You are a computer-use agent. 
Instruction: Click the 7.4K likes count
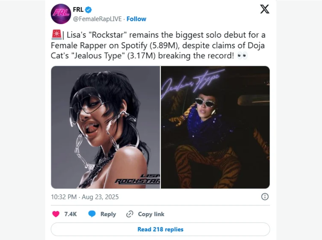pyautogui.click(x=71, y=214)
